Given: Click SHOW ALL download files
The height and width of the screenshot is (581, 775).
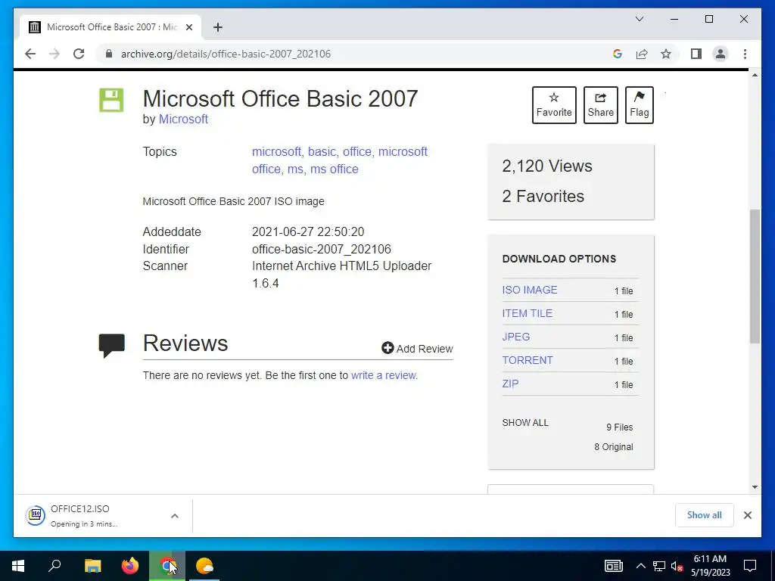Looking at the screenshot, I should coord(525,423).
